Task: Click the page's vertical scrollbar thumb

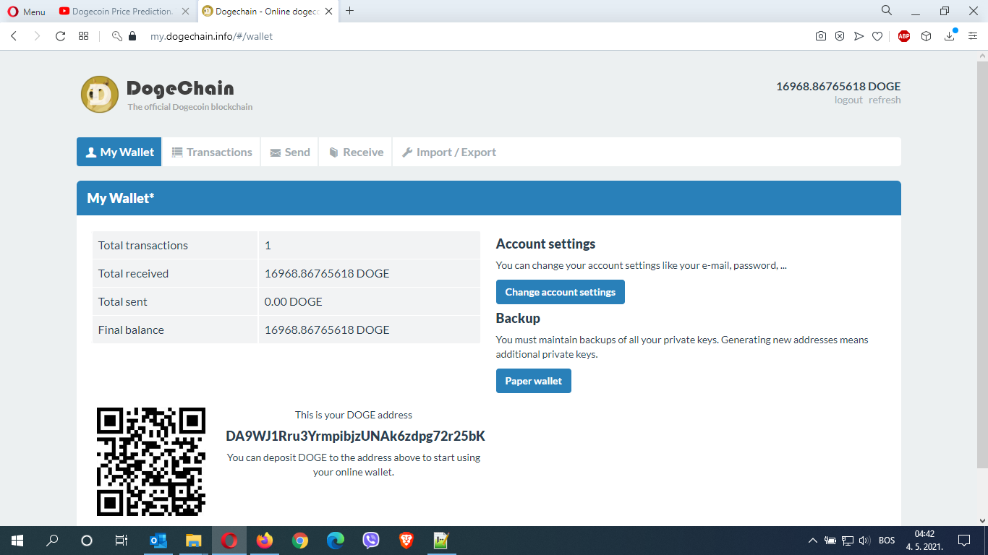Action: (x=982, y=264)
